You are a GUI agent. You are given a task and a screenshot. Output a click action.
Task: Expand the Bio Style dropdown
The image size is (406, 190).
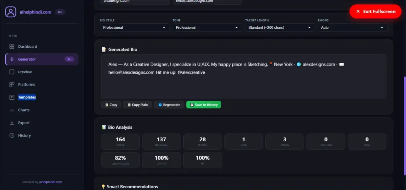coord(135,27)
